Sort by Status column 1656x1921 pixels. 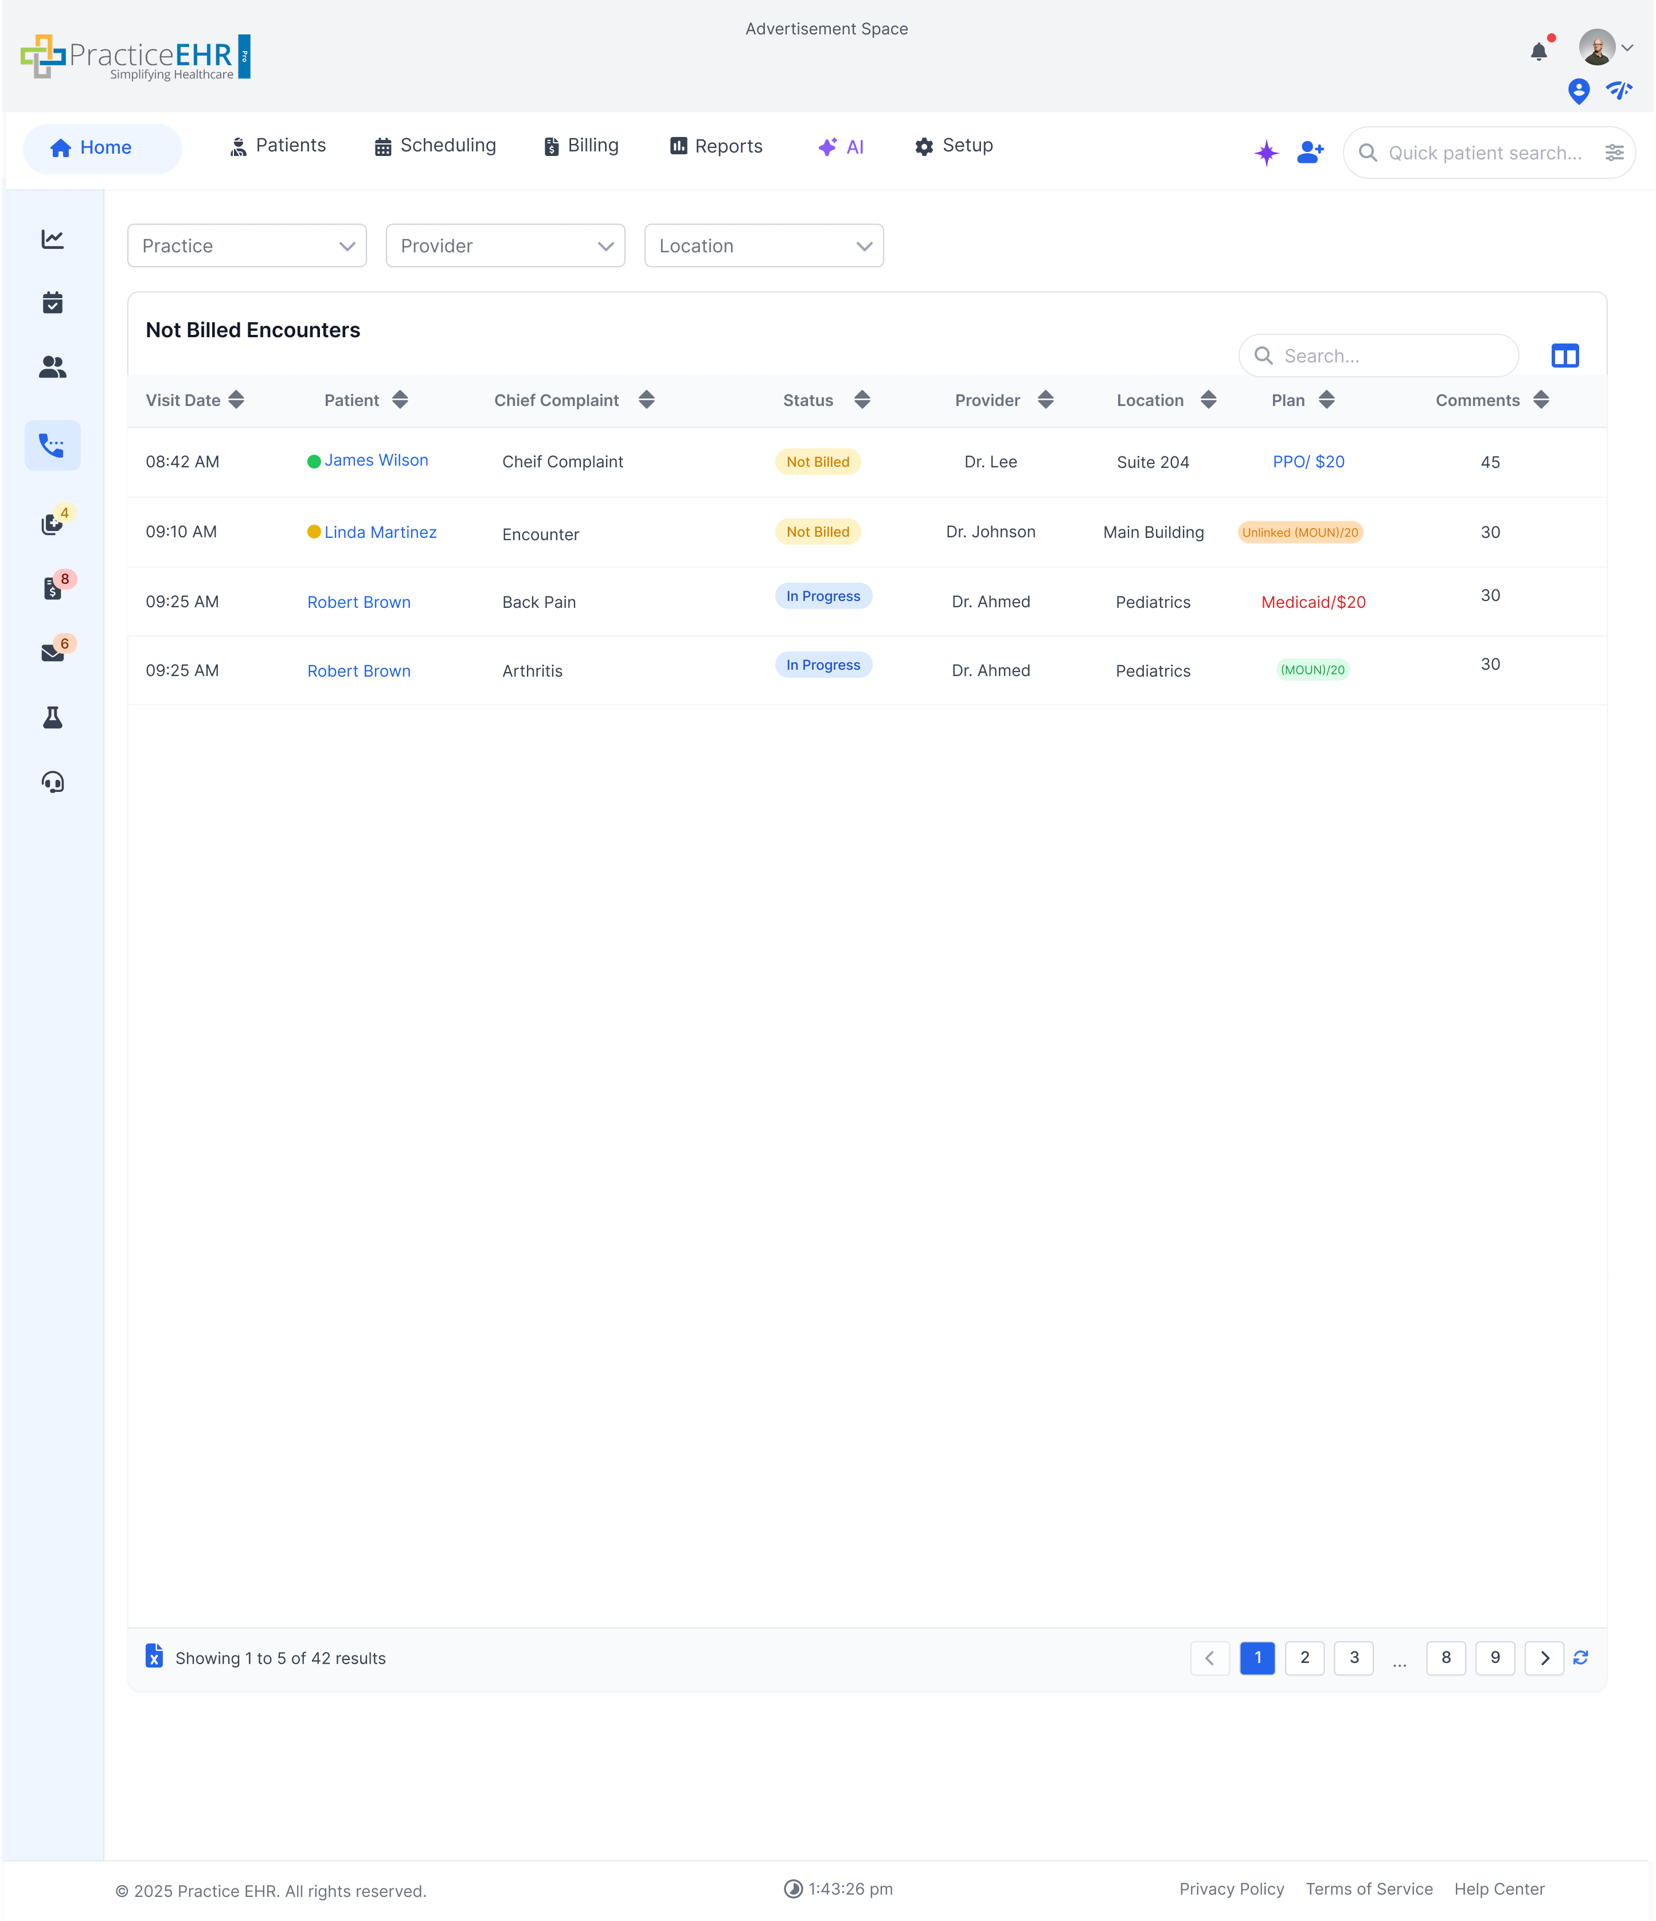click(x=861, y=400)
